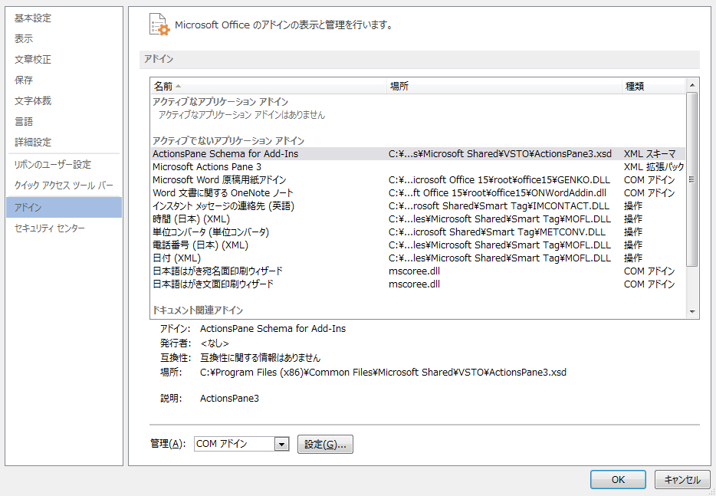
Task: Select 日本語はがき宛名面印刷ウィザード row
Action: pos(418,271)
